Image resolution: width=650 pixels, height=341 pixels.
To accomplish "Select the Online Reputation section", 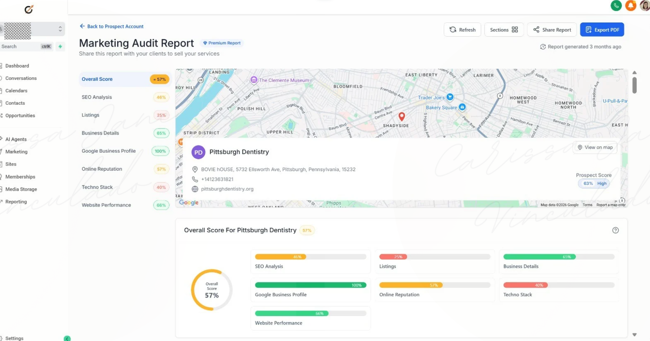I will [x=125, y=169].
